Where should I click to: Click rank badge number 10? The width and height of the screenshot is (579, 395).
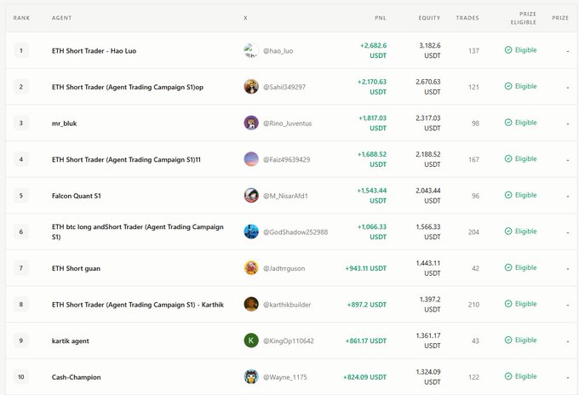click(x=21, y=377)
